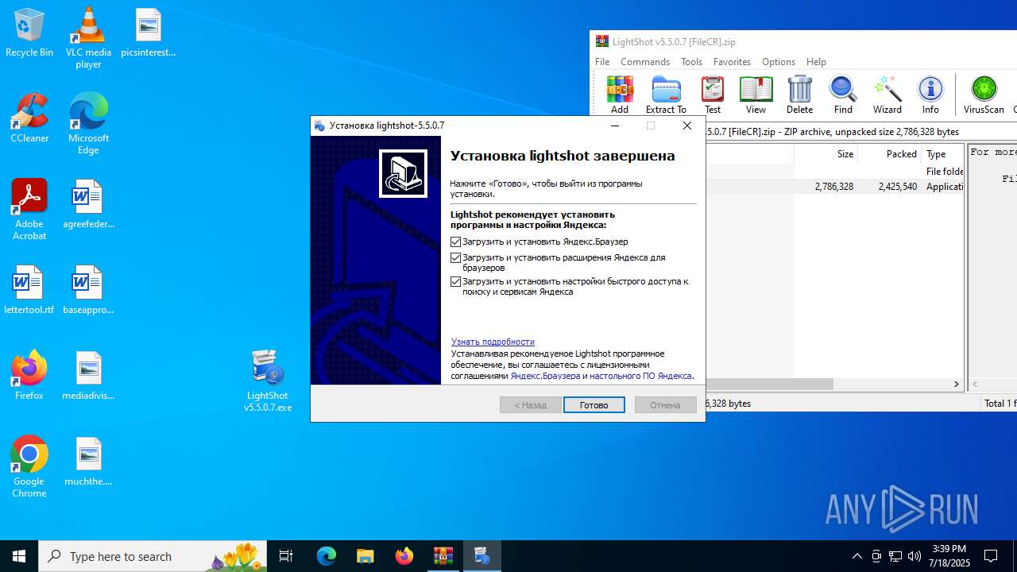
Task: Open VLC media player desktop shortcut
Action: pos(88,38)
